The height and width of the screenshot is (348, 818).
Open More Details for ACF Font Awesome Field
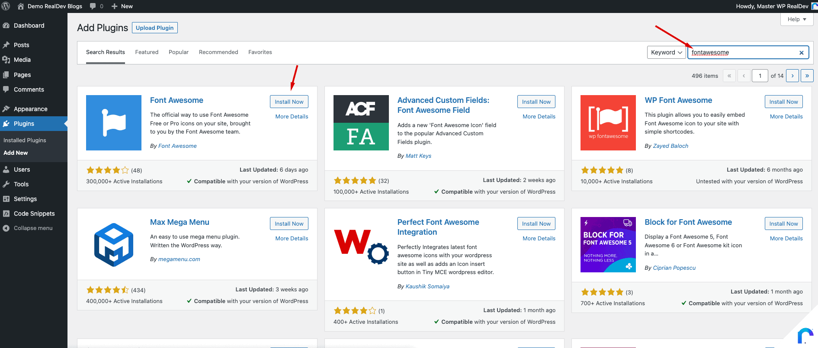(539, 116)
